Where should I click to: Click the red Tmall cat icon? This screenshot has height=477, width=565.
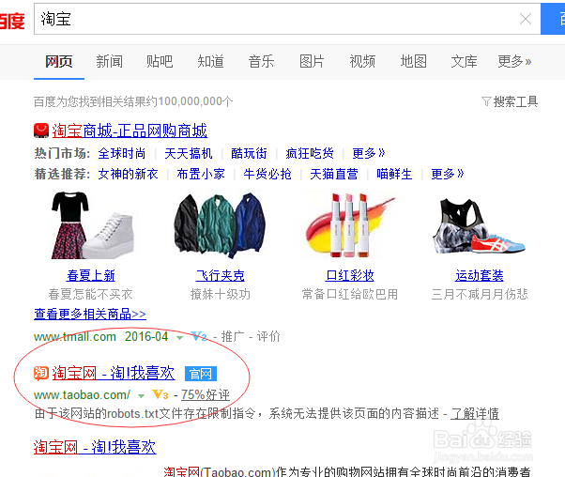coord(41,131)
